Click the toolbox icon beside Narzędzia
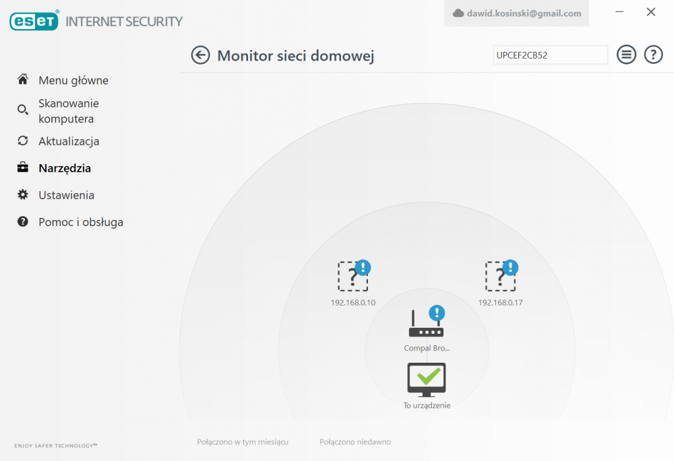Screen dimensions: 674x461 point(23,168)
